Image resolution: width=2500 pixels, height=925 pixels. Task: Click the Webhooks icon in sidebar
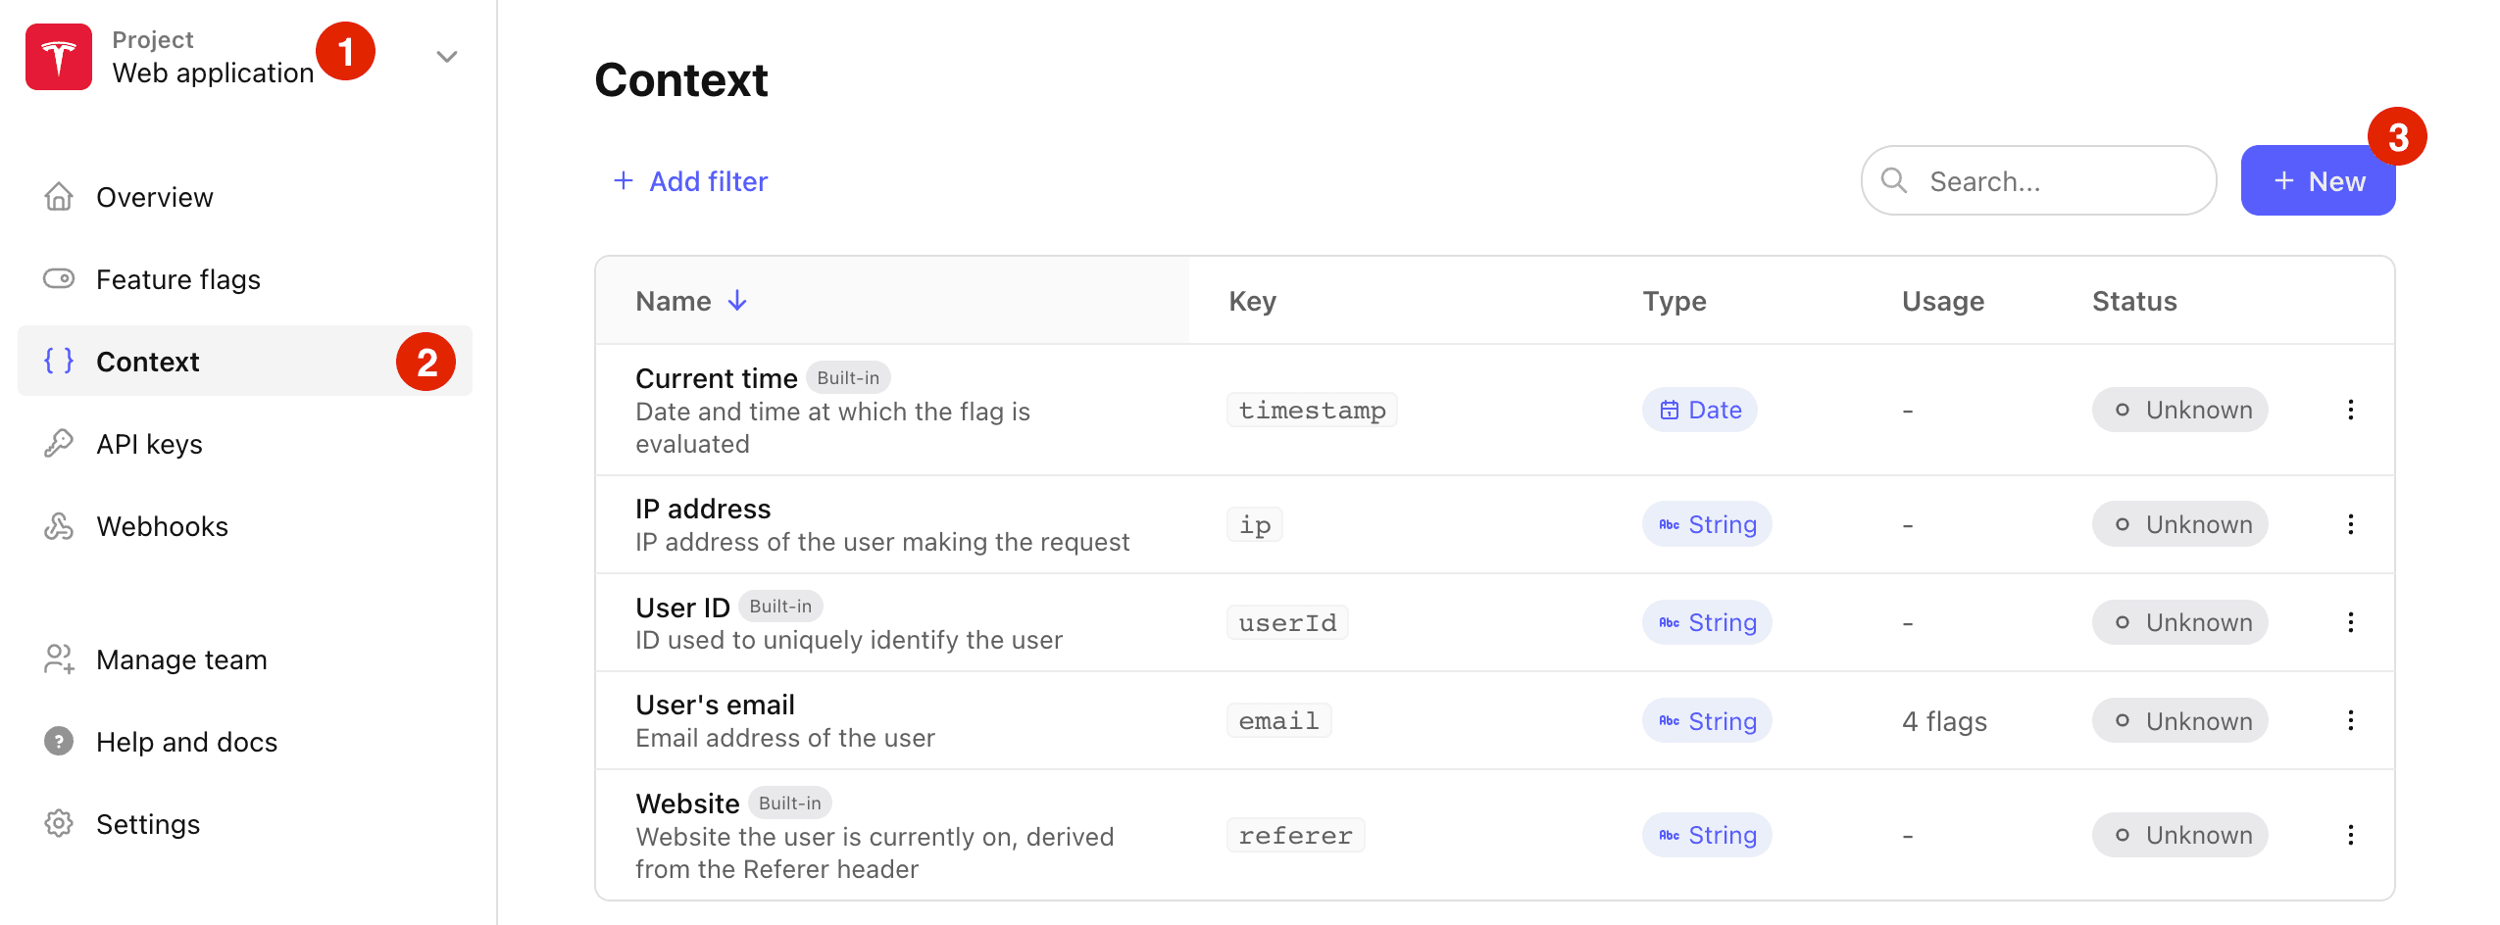pos(59,526)
